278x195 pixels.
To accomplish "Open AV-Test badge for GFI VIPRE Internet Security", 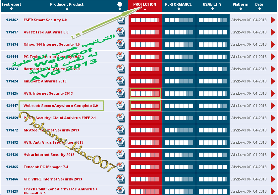I will (120, 179).
